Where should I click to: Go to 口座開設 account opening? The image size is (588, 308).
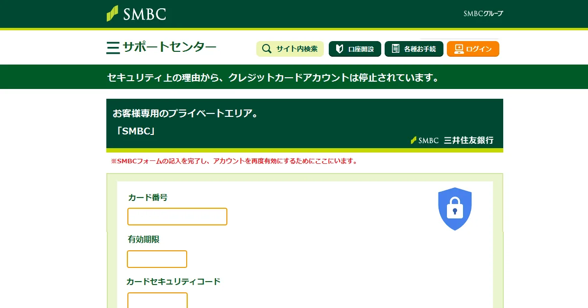[x=355, y=49]
